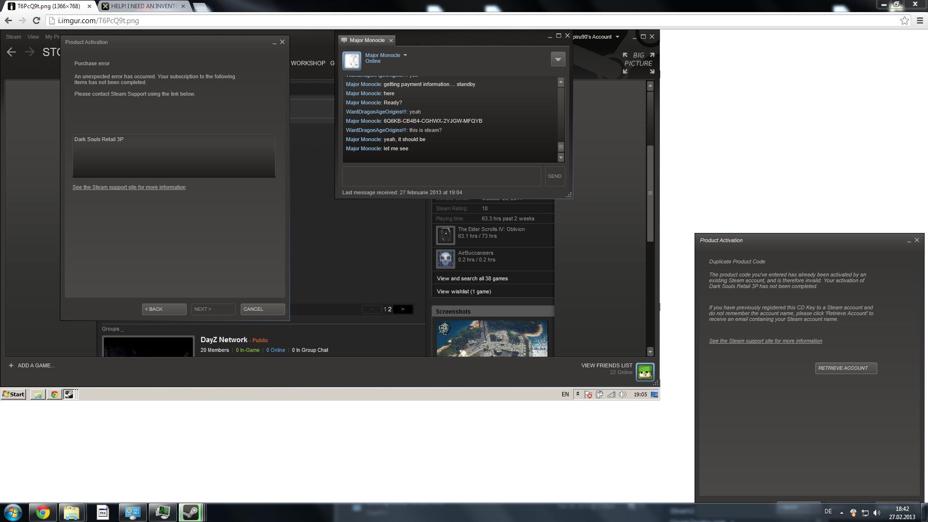Open the View menu in Steam
This screenshot has width=928, height=522.
pos(33,37)
